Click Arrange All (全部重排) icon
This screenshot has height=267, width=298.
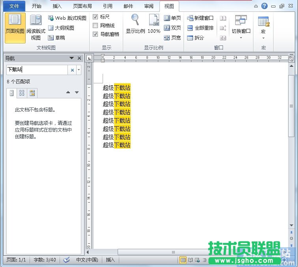coord(190,28)
